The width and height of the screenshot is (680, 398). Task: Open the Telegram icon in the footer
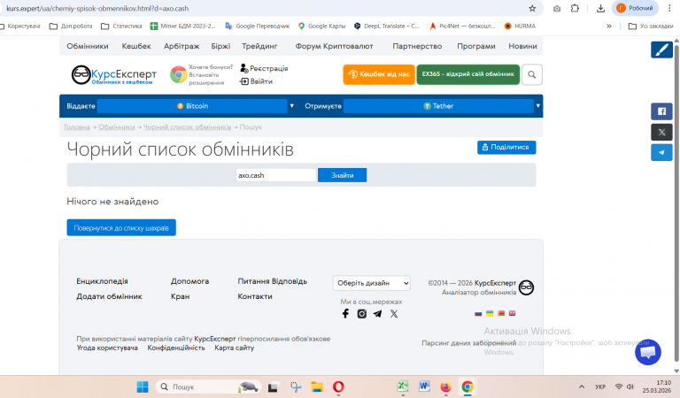(x=378, y=314)
